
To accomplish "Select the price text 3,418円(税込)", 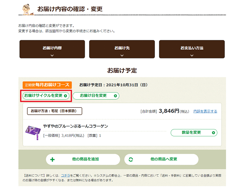I will (x=73, y=135).
